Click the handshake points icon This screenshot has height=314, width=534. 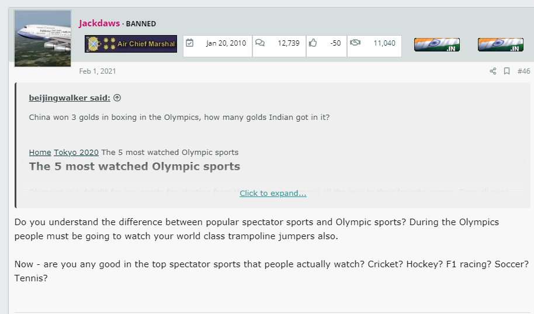coord(355,43)
